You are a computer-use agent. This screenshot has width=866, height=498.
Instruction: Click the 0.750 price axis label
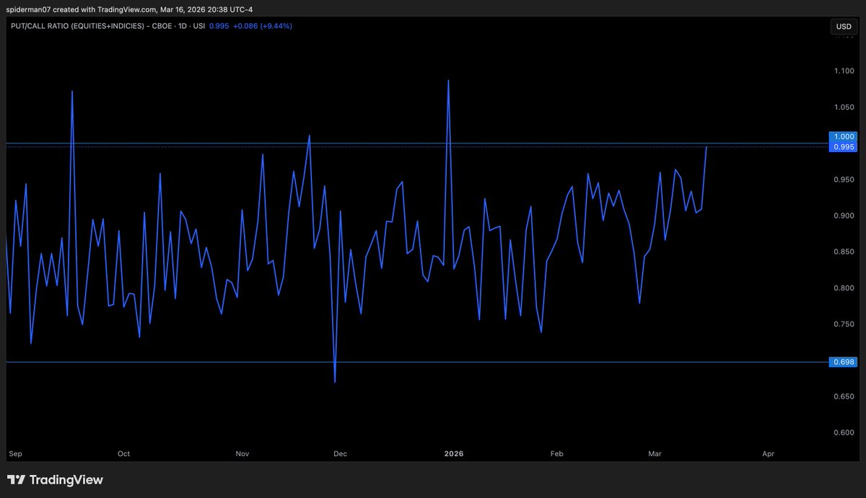pos(844,324)
